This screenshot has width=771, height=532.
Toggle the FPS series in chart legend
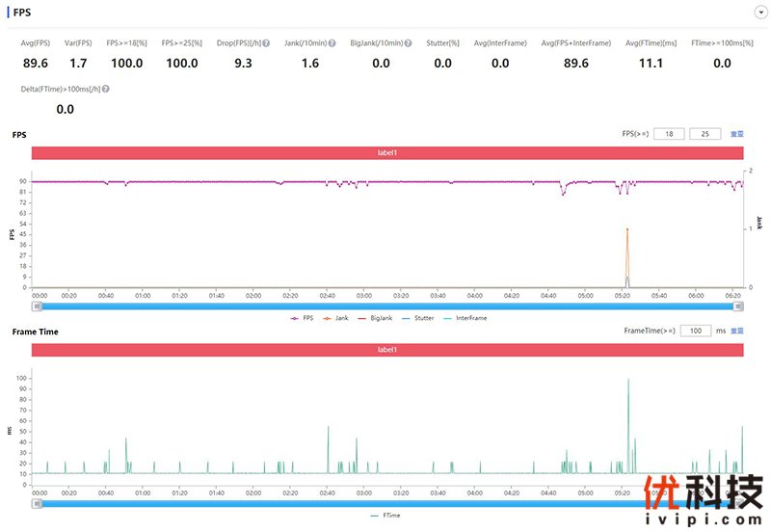point(302,317)
